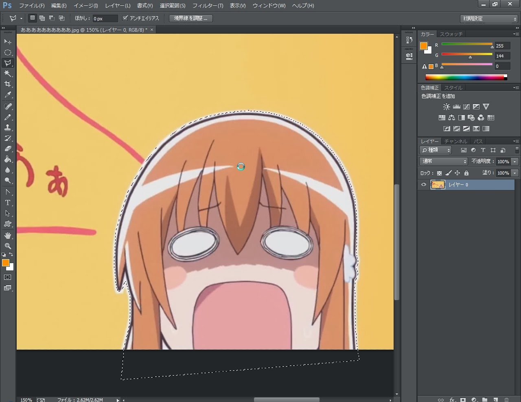
Task: Select the Eyedropper tool
Action: tap(8, 95)
